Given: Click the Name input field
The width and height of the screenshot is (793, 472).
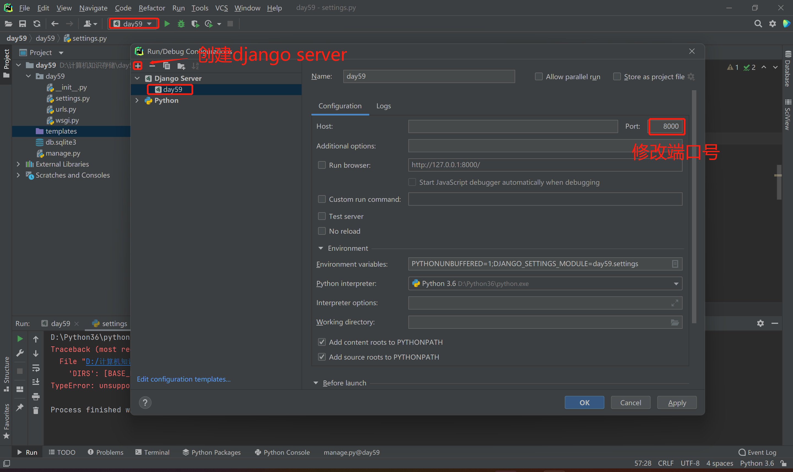Looking at the screenshot, I should 429,76.
